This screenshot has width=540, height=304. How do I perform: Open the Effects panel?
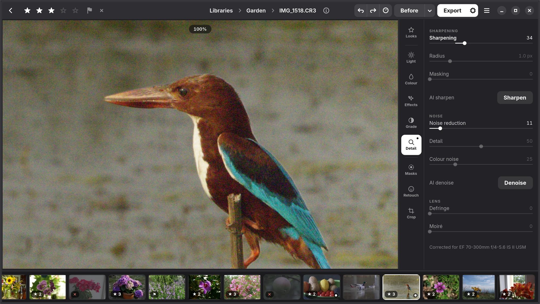coord(411,101)
